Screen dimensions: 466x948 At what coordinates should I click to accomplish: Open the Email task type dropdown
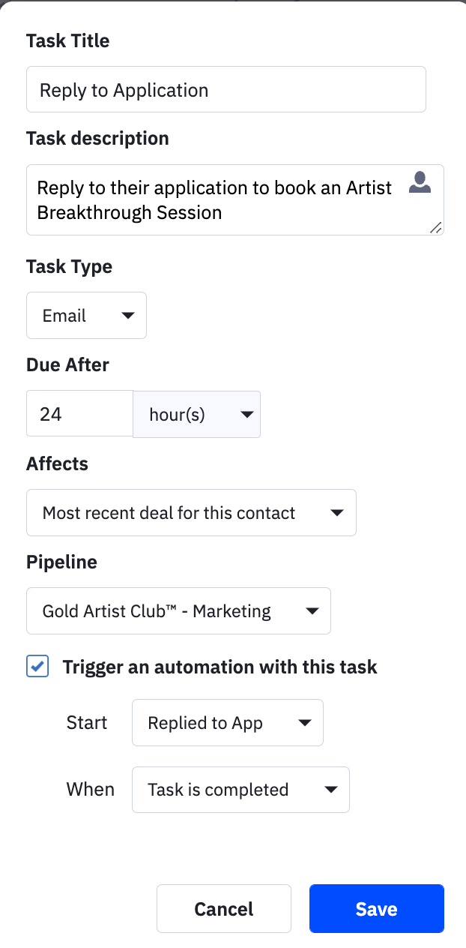coord(86,316)
